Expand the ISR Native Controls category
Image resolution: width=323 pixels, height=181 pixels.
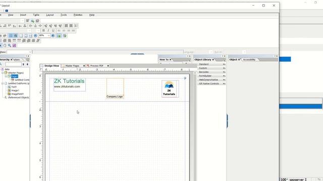coord(211,83)
